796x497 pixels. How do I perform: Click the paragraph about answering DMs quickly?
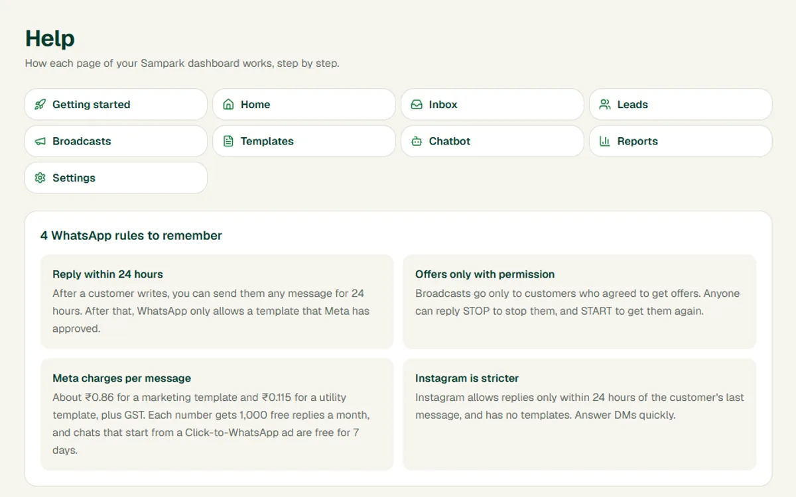coord(579,406)
